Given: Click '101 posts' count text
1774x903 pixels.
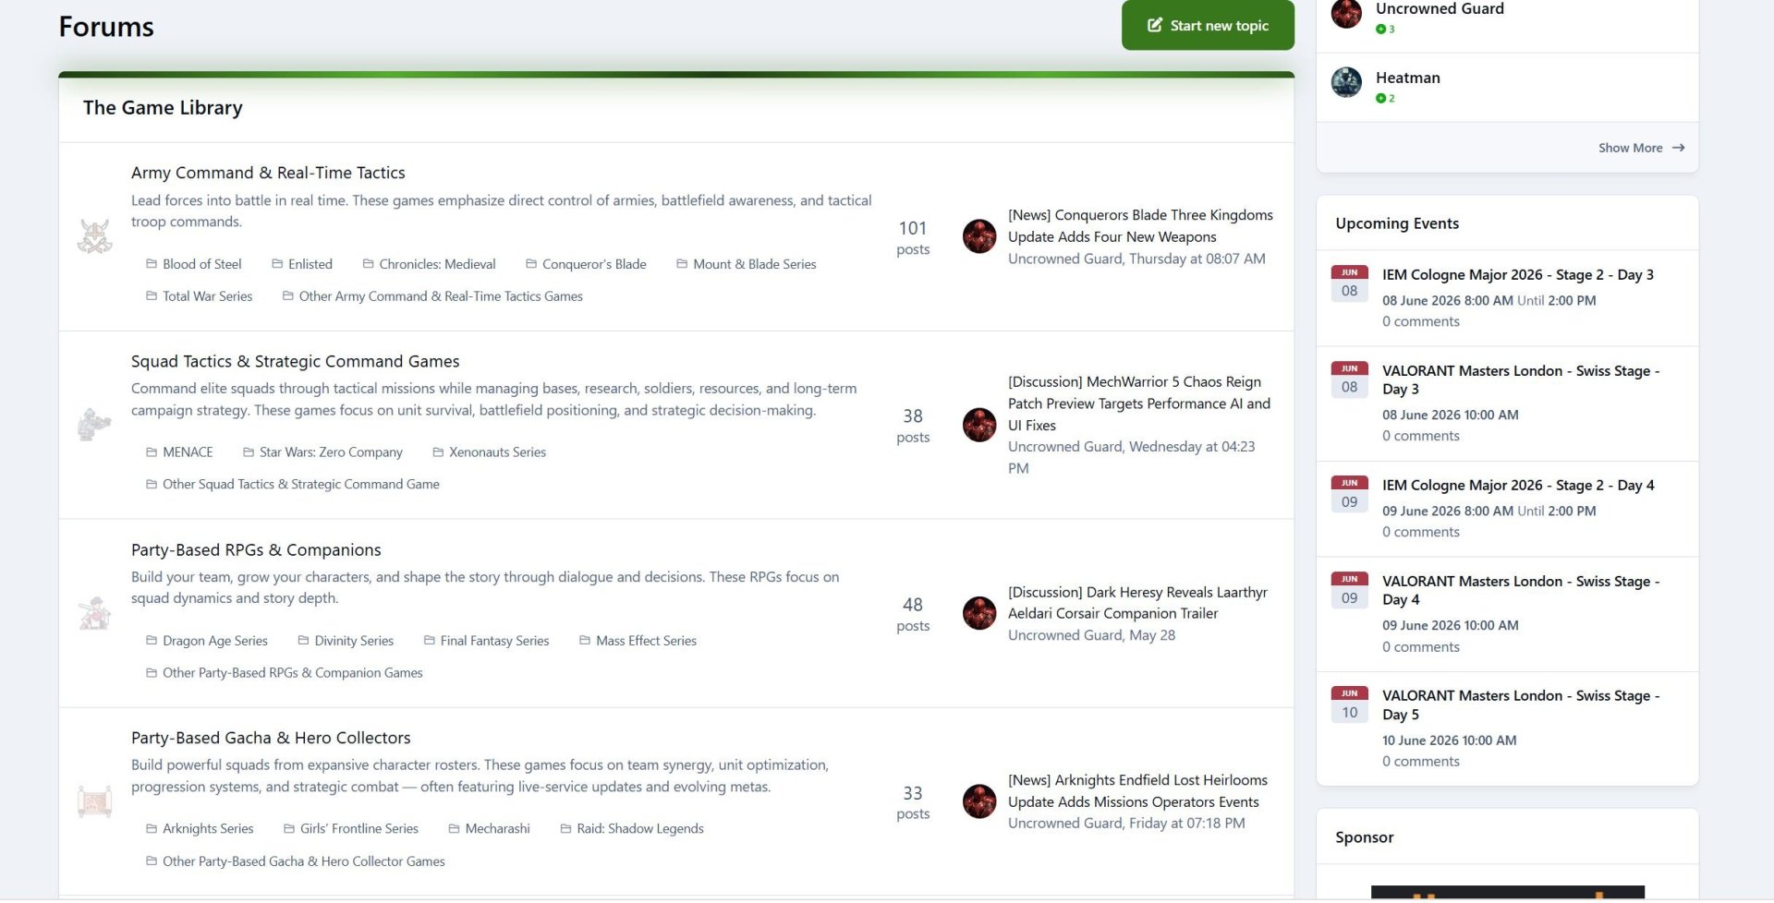Looking at the screenshot, I should [913, 237].
